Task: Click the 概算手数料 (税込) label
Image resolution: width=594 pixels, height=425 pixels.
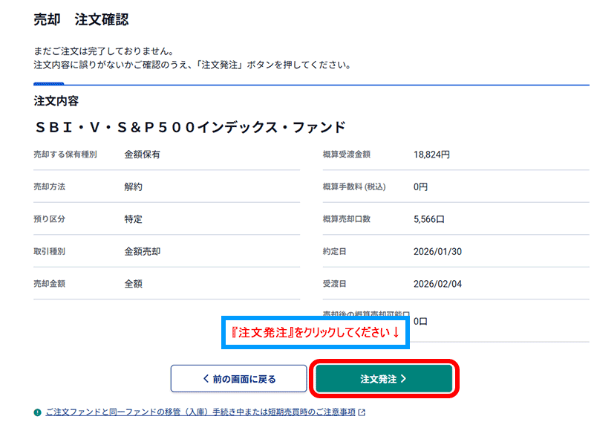Action: pyautogui.click(x=354, y=187)
